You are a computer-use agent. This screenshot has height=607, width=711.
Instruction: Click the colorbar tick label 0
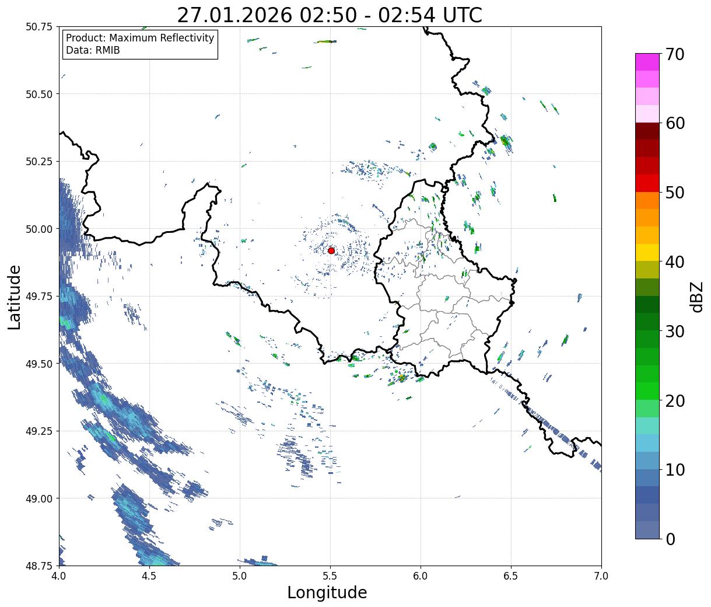[x=670, y=539]
